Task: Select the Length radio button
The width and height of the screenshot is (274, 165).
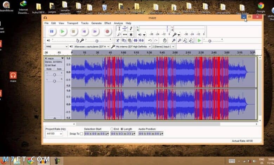Action: pos(122,129)
